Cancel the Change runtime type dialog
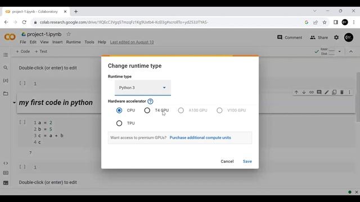This screenshot has width=360, height=202. tap(227, 162)
